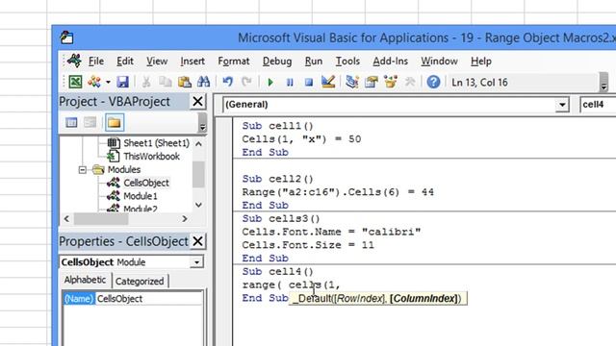Image resolution: width=616 pixels, height=346 pixels.
Task: Open the Window menu
Action: 439,62
